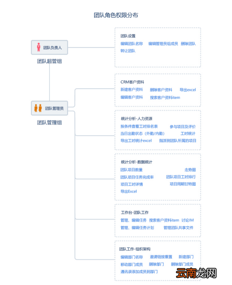
Task: Open the 编辑管理员组成员 link
Action: click(163, 44)
